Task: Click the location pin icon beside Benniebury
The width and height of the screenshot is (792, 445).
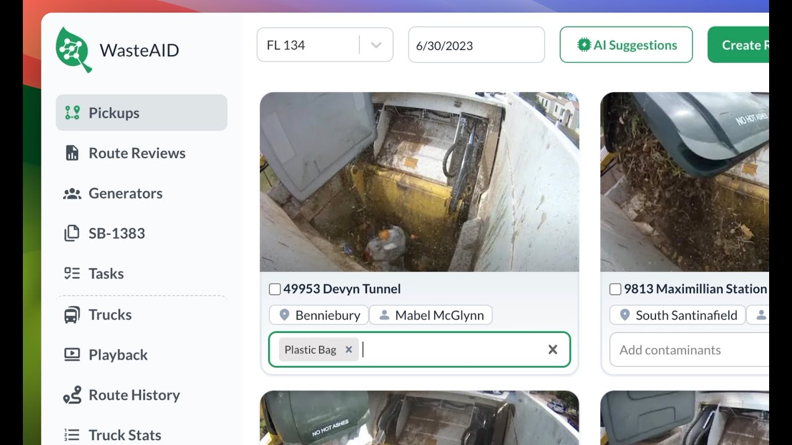Action: click(x=285, y=315)
